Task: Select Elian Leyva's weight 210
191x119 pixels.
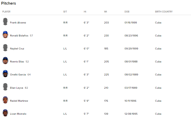Action: point(106,88)
